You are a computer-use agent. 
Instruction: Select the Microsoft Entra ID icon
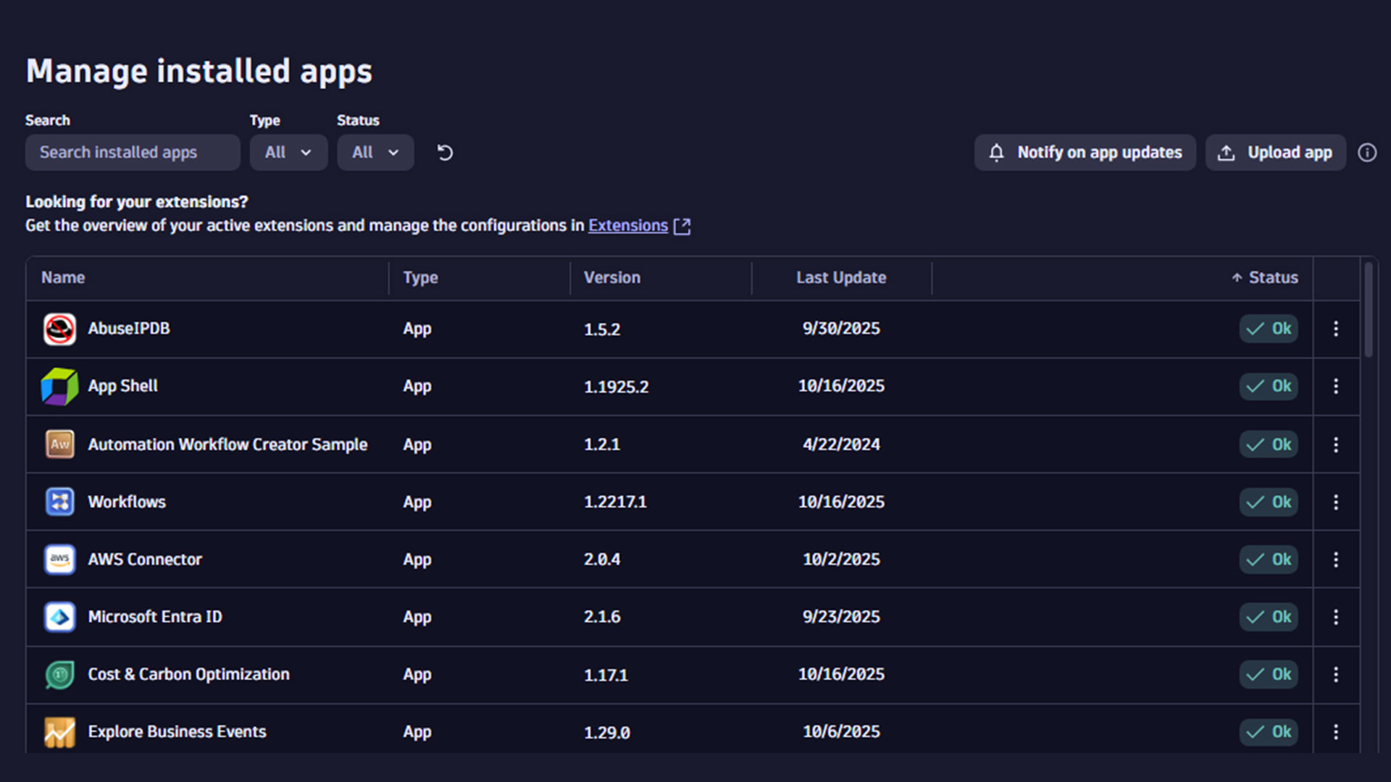(59, 616)
